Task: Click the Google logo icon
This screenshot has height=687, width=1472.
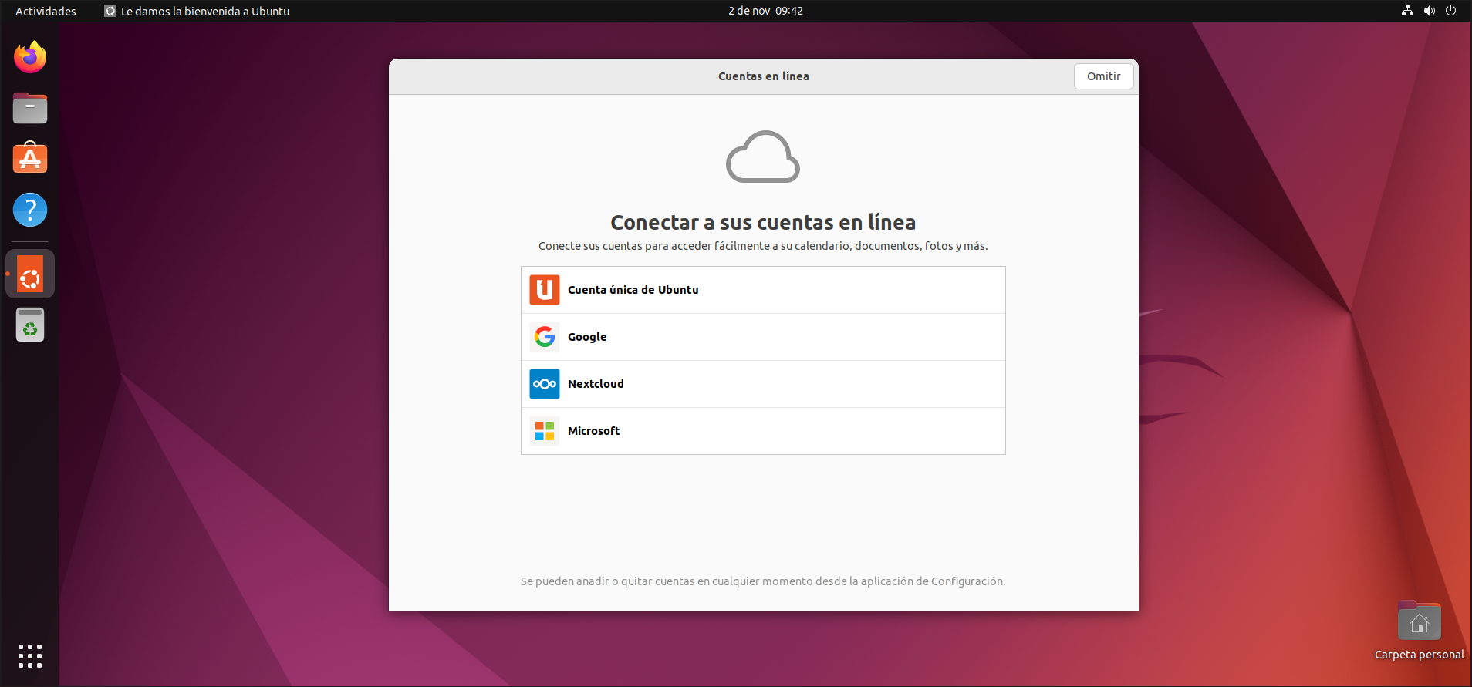Action: pyautogui.click(x=545, y=337)
